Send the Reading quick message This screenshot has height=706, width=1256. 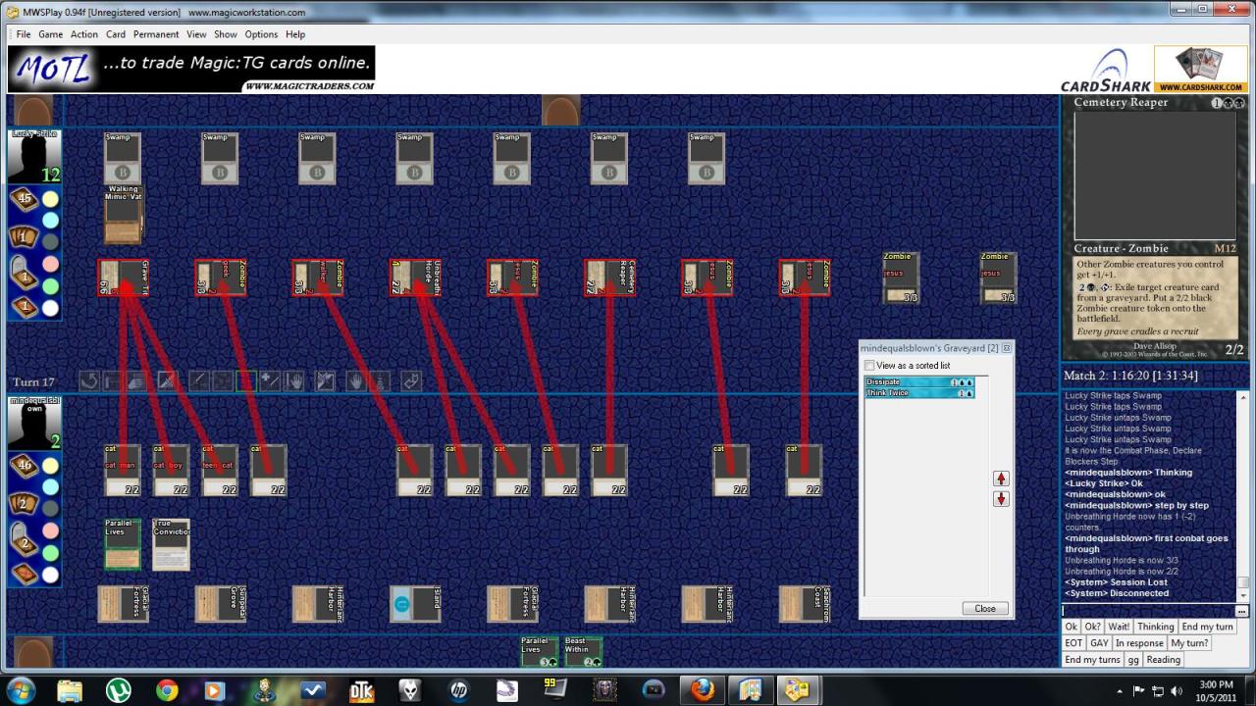[1164, 660]
